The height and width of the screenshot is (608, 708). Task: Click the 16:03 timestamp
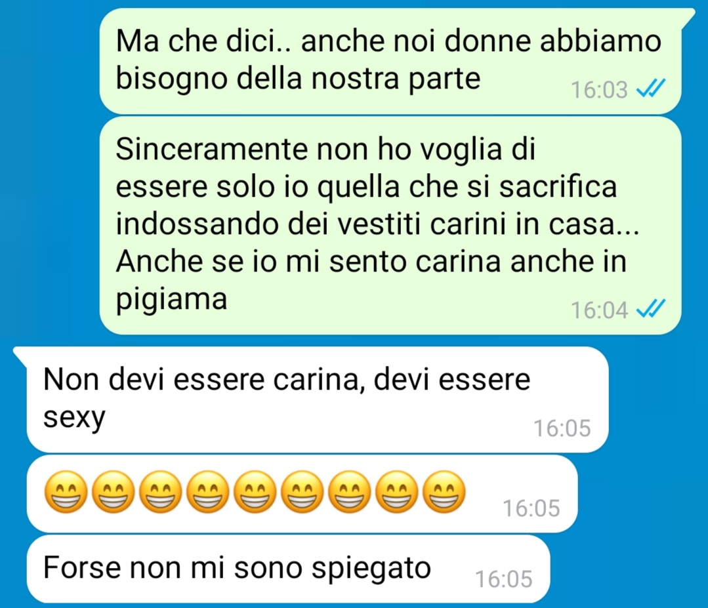(x=599, y=89)
